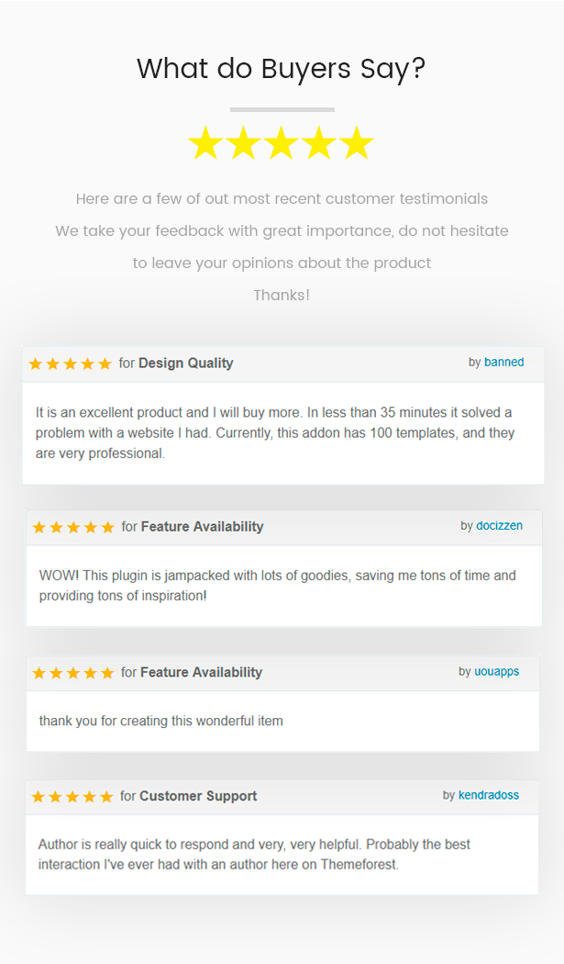The width and height of the screenshot is (564, 964).
Task: Open the banned reviewer profile link
Action: (x=504, y=363)
